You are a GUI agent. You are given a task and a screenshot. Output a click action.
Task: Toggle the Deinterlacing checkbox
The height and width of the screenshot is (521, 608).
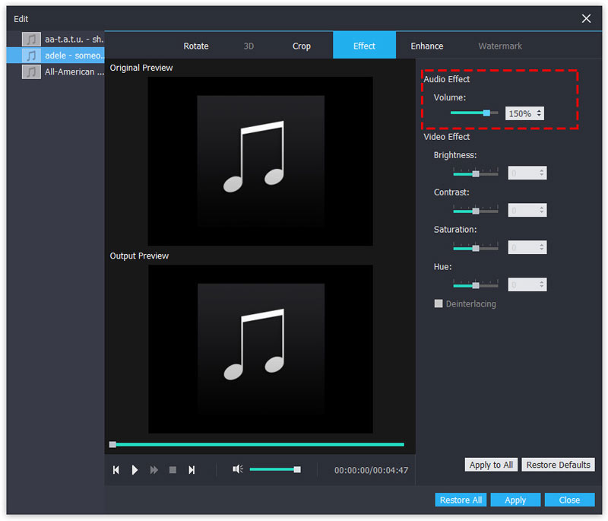[439, 303]
